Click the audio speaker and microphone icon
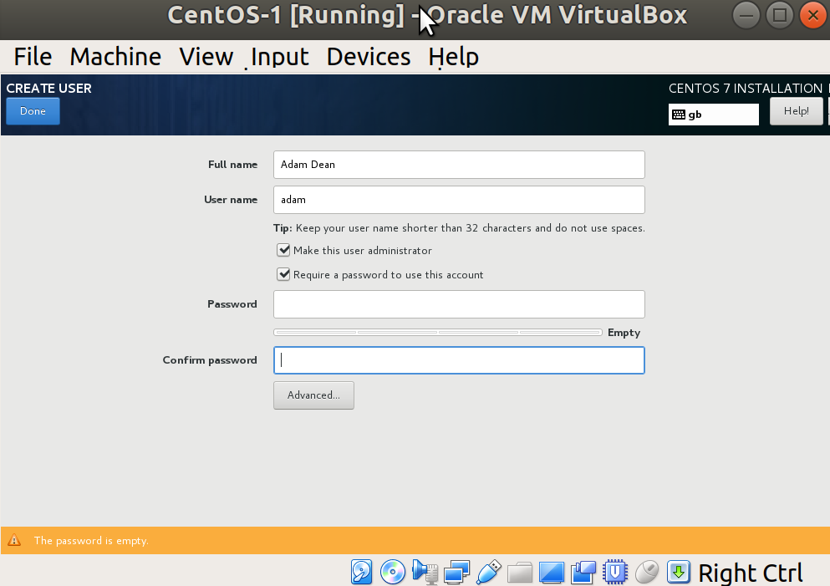The height and width of the screenshot is (586, 830). click(425, 573)
